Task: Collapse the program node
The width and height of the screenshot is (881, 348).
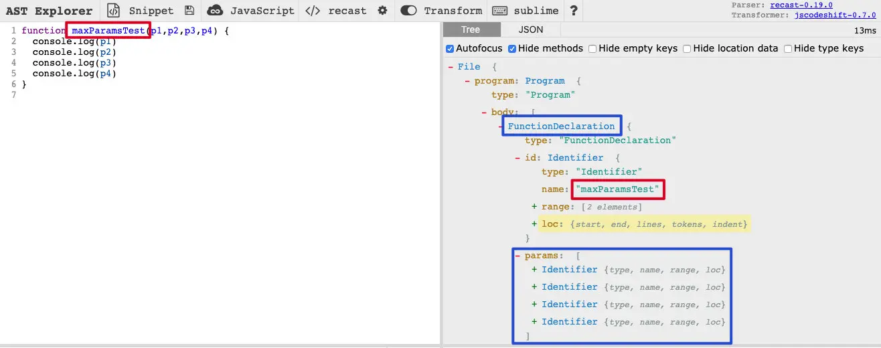Action: tap(467, 81)
